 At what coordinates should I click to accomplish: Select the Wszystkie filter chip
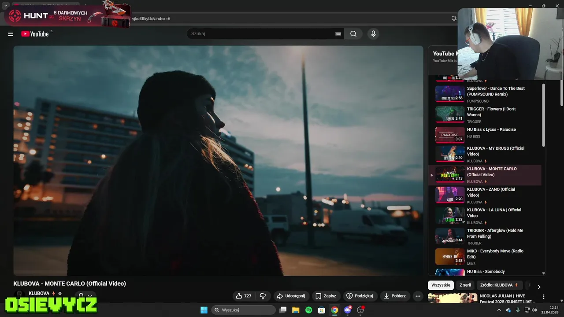(x=441, y=285)
